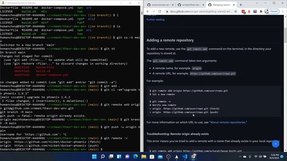This screenshot has width=287, height=161.
Task: Switch to OBS Studio in the taskbar
Action: pyautogui.click(x=169, y=157)
